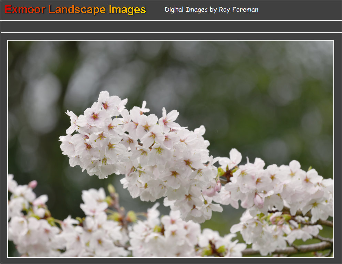Viewport: 342px width, 264px height.
Task: Click the large central blossom cluster
Action: [138, 141]
